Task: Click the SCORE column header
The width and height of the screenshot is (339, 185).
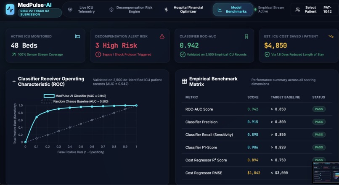Action: (x=253, y=97)
